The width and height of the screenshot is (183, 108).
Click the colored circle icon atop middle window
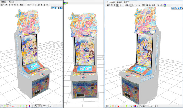click(x=64, y=3)
